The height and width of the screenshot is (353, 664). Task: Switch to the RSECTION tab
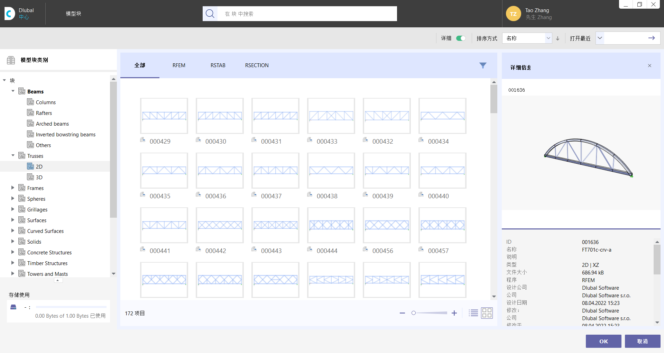coord(257,65)
